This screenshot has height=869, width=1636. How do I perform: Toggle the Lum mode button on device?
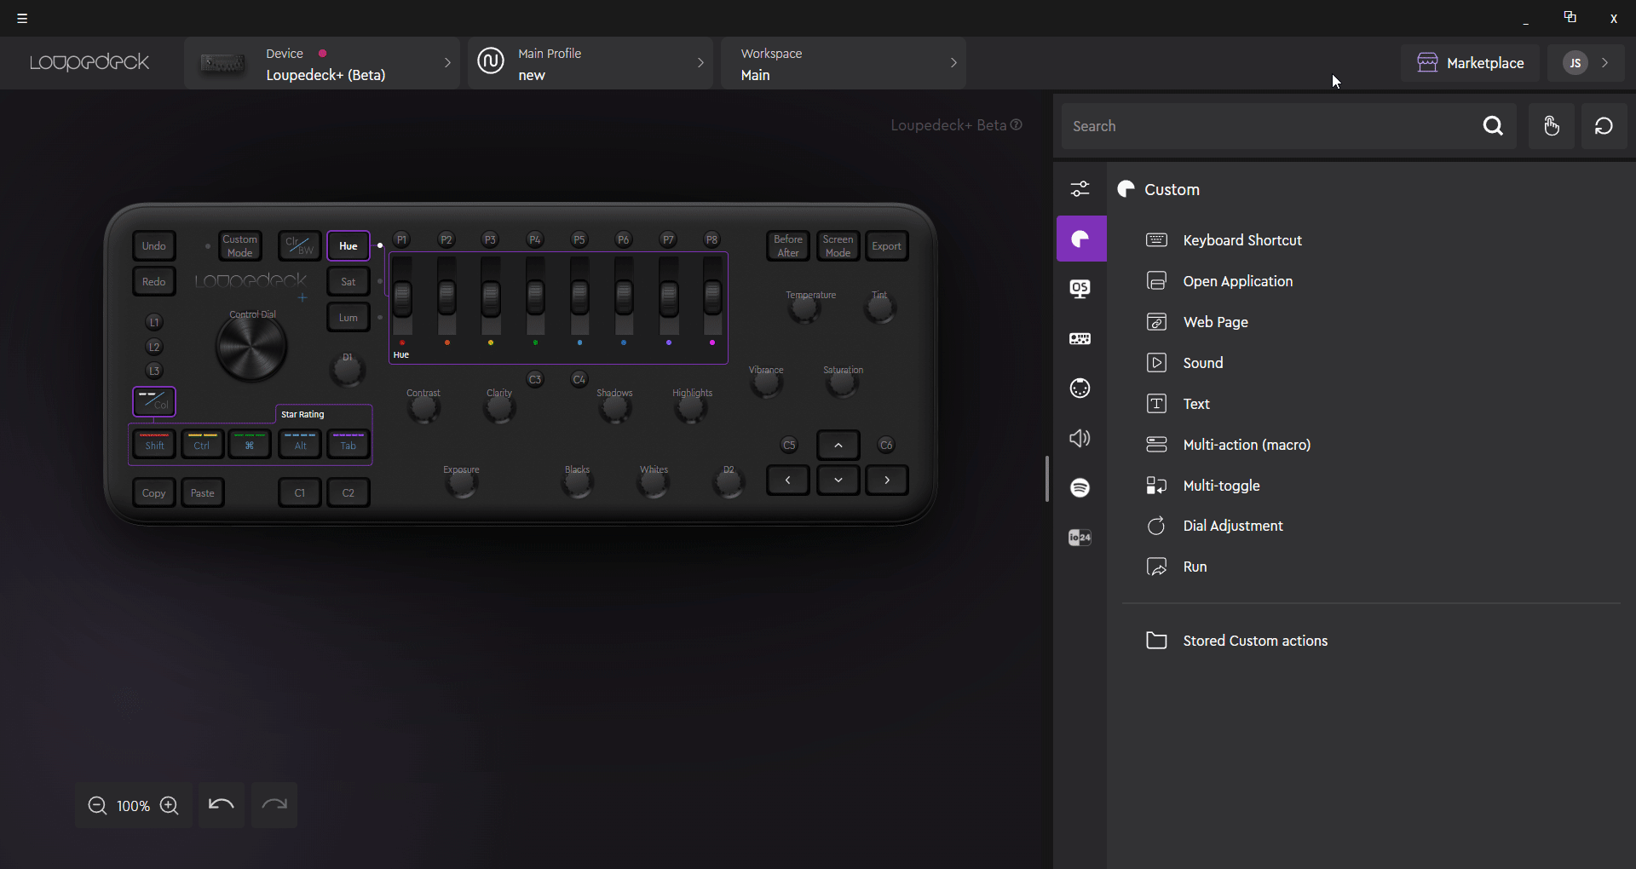[x=349, y=318]
